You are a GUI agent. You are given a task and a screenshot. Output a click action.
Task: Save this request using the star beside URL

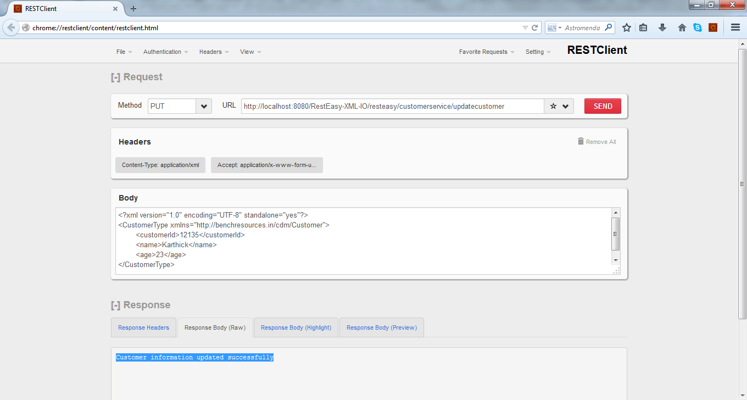coord(554,106)
